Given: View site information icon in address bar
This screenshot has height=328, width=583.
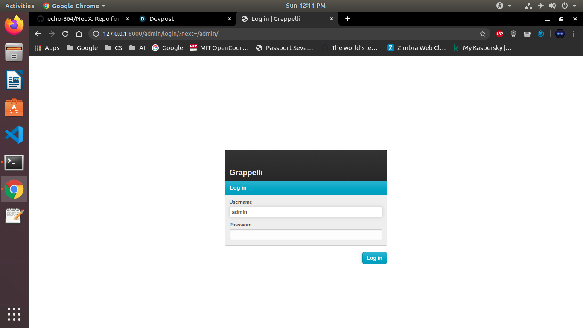Looking at the screenshot, I should click(x=96, y=34).
